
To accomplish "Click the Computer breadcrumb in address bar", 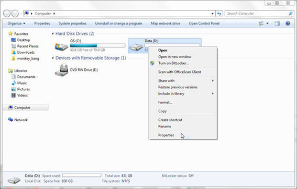I will tap(43, 14).
